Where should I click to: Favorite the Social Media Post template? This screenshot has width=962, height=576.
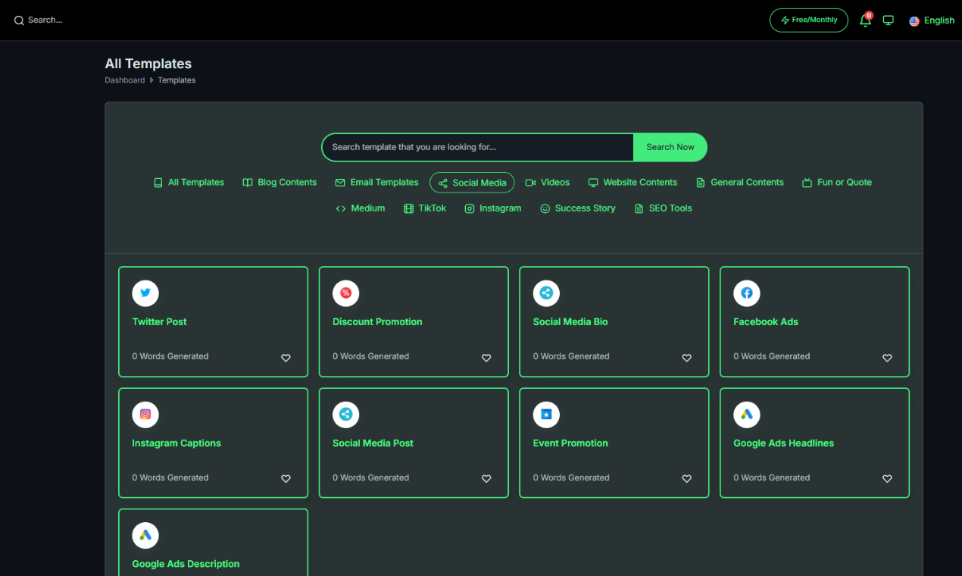(x=486, y=479)
